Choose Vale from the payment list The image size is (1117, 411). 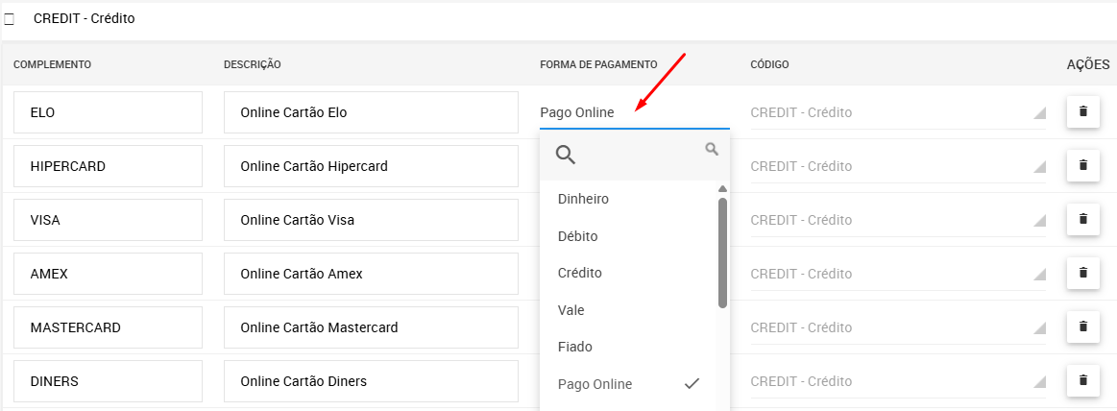(628, 310)
